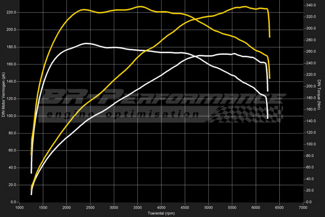
Task: Click the 5000 rpm x-axis tick label
Action: point(208,208)
